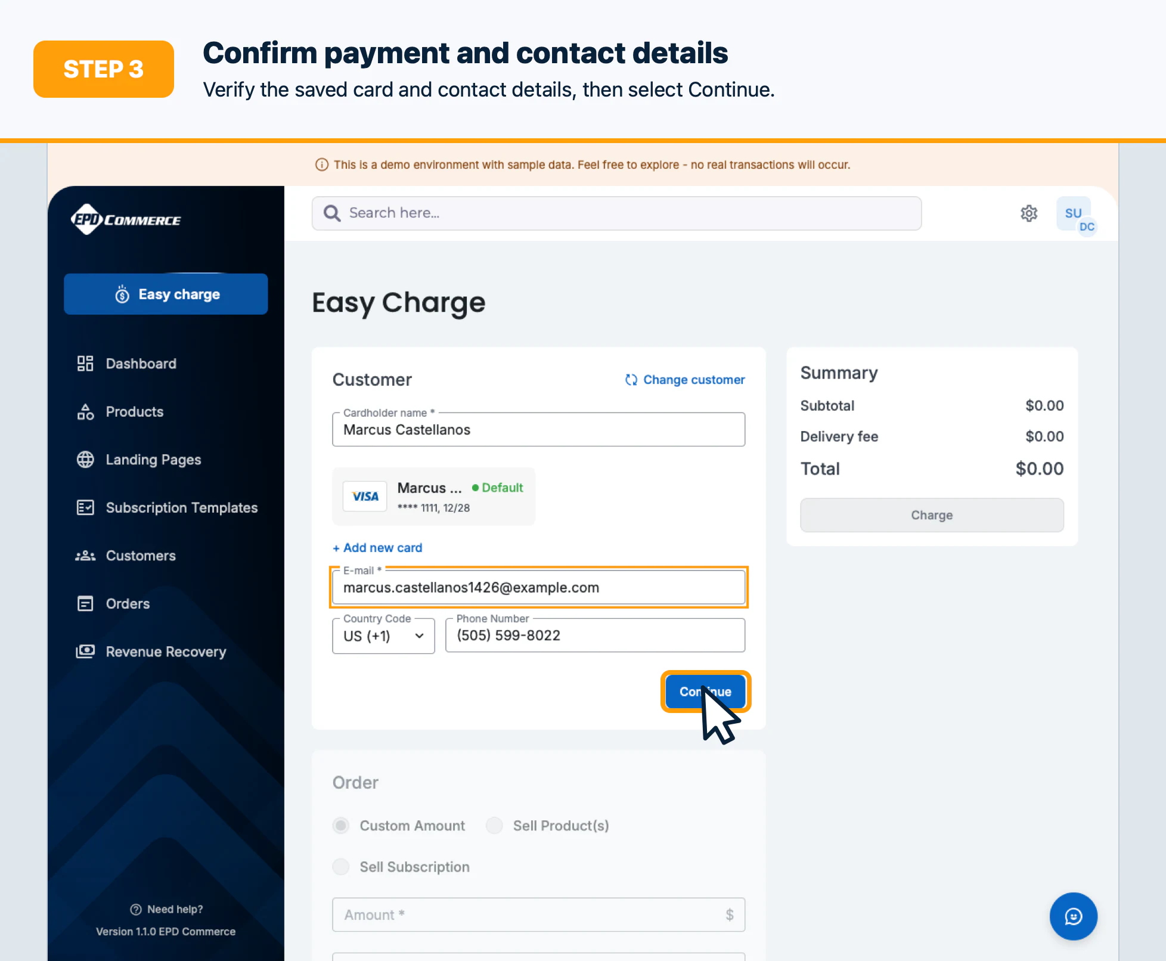
Task: Click the Delivery fee $0.00 value
Action: coord(1044,437)
